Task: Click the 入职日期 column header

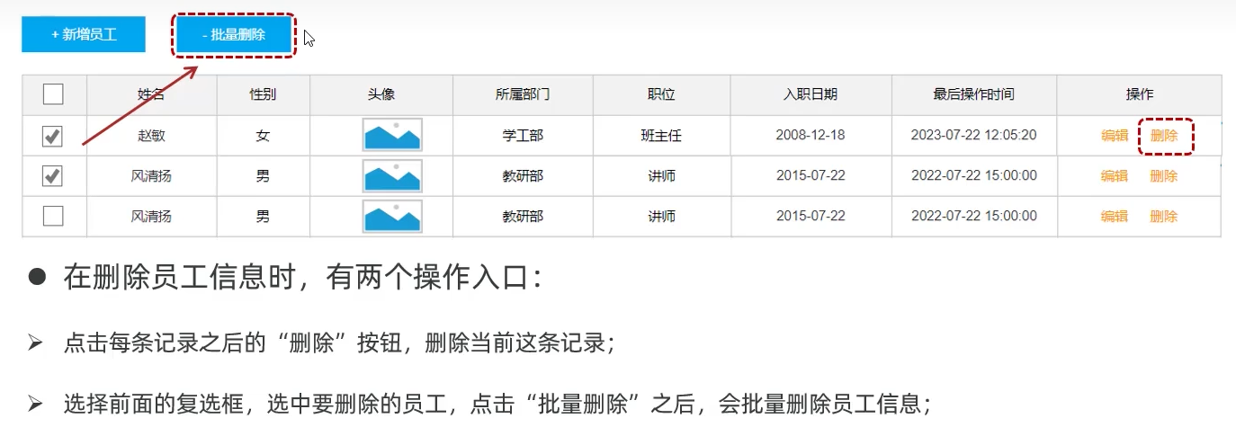Action: 811,94
